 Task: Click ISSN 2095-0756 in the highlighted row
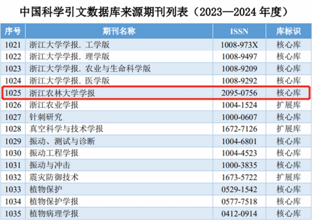coord(239,93)
